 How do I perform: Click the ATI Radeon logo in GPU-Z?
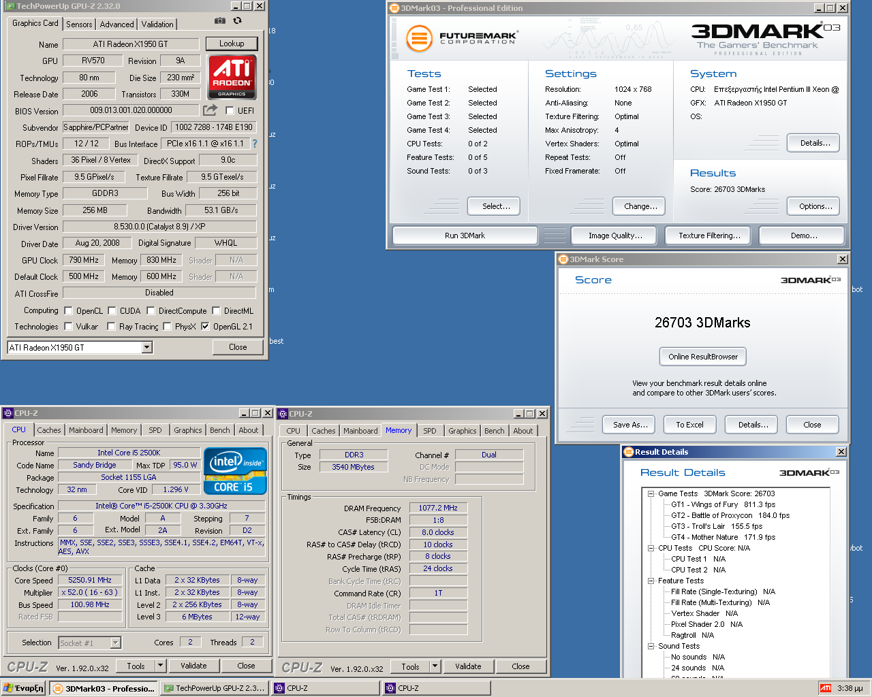232,78
